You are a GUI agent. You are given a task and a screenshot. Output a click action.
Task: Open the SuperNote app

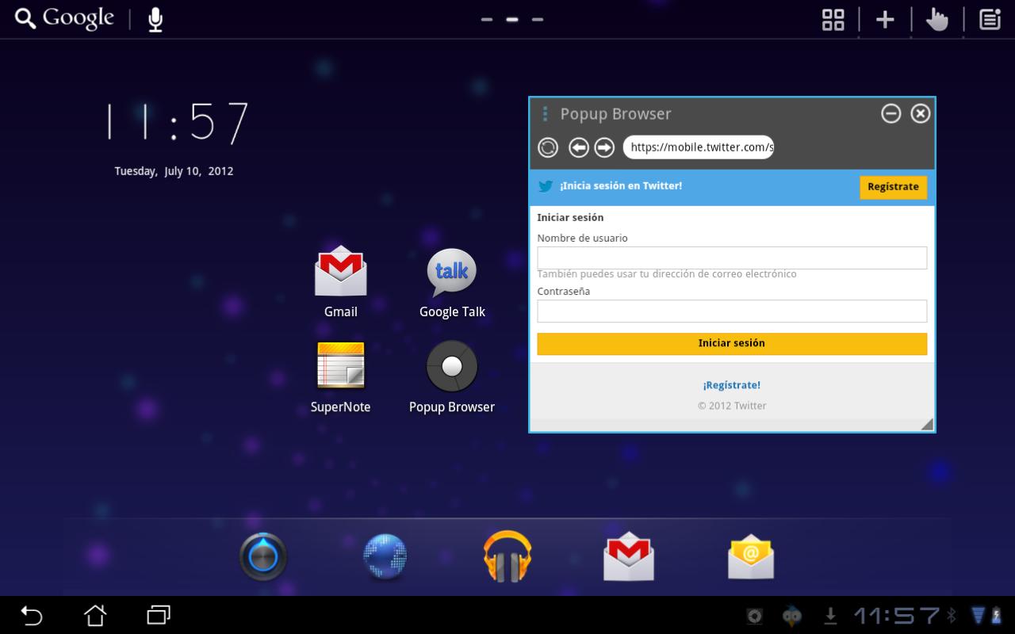coord(341,377)
